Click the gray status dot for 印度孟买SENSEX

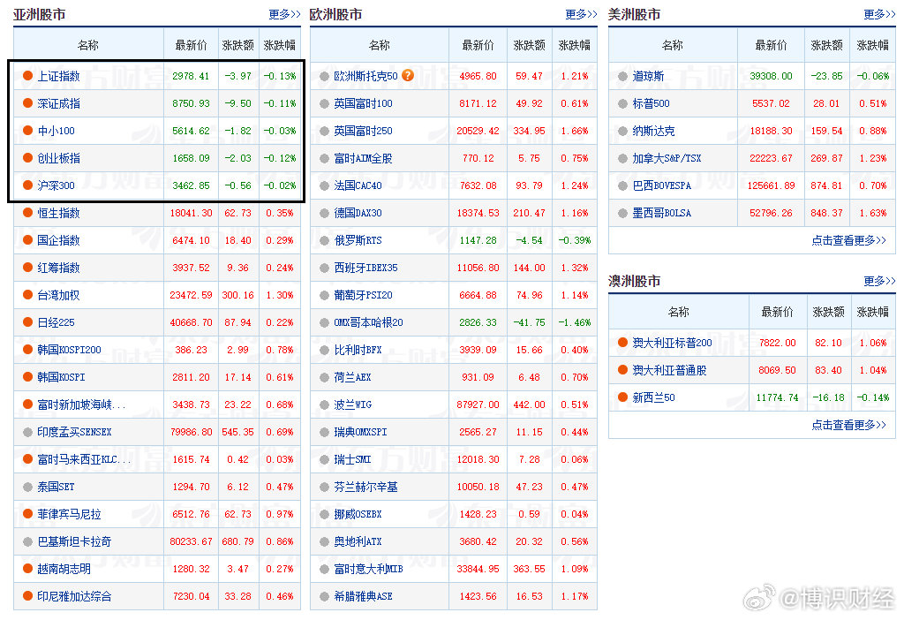coord(27,432)
